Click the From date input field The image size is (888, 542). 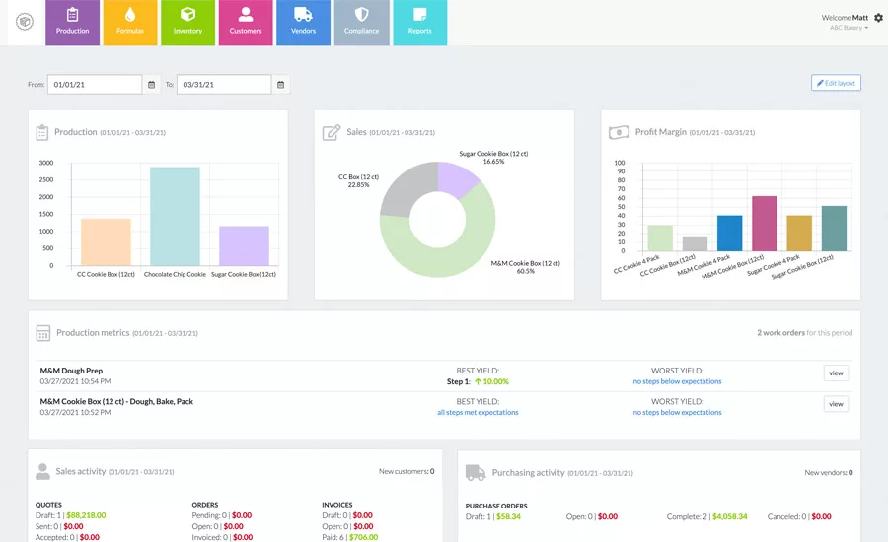click(95, 85)
